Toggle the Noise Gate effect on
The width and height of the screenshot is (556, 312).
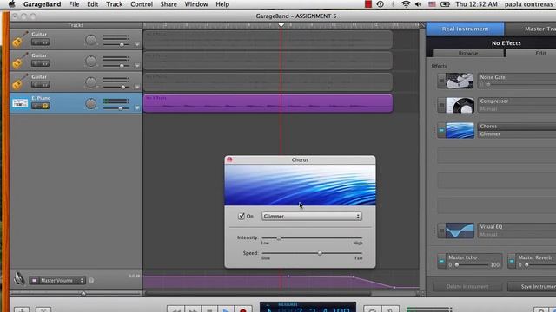point(441,81)
